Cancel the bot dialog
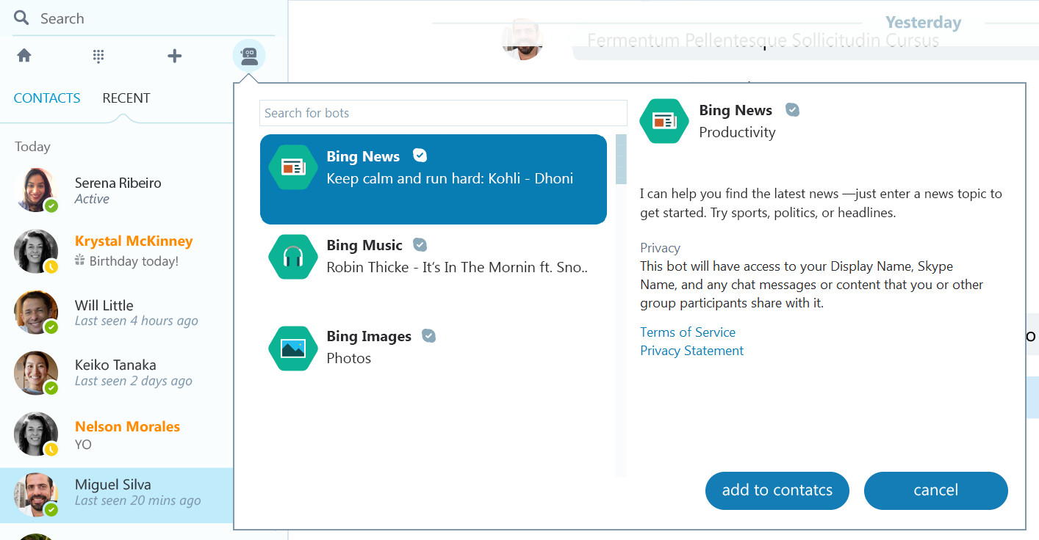The width and height of the screenshot is (1039, 540). 936,491
